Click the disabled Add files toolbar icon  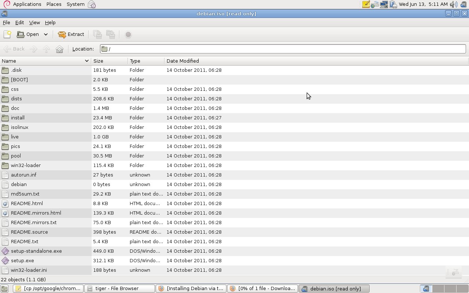97,34
